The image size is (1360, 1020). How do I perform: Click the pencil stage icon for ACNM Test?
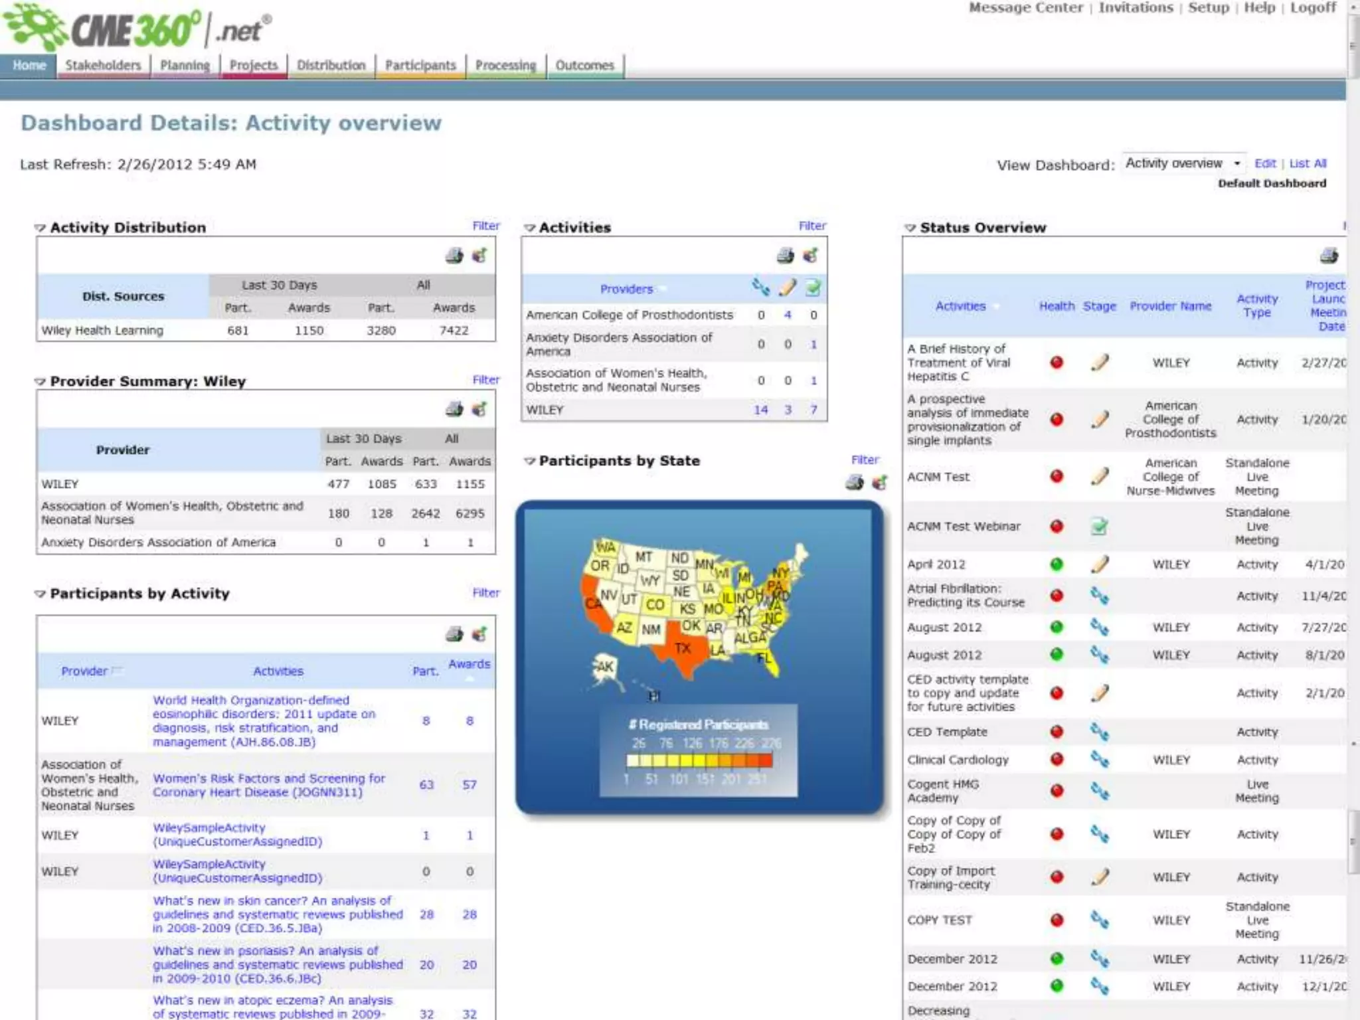(1100, 476)
